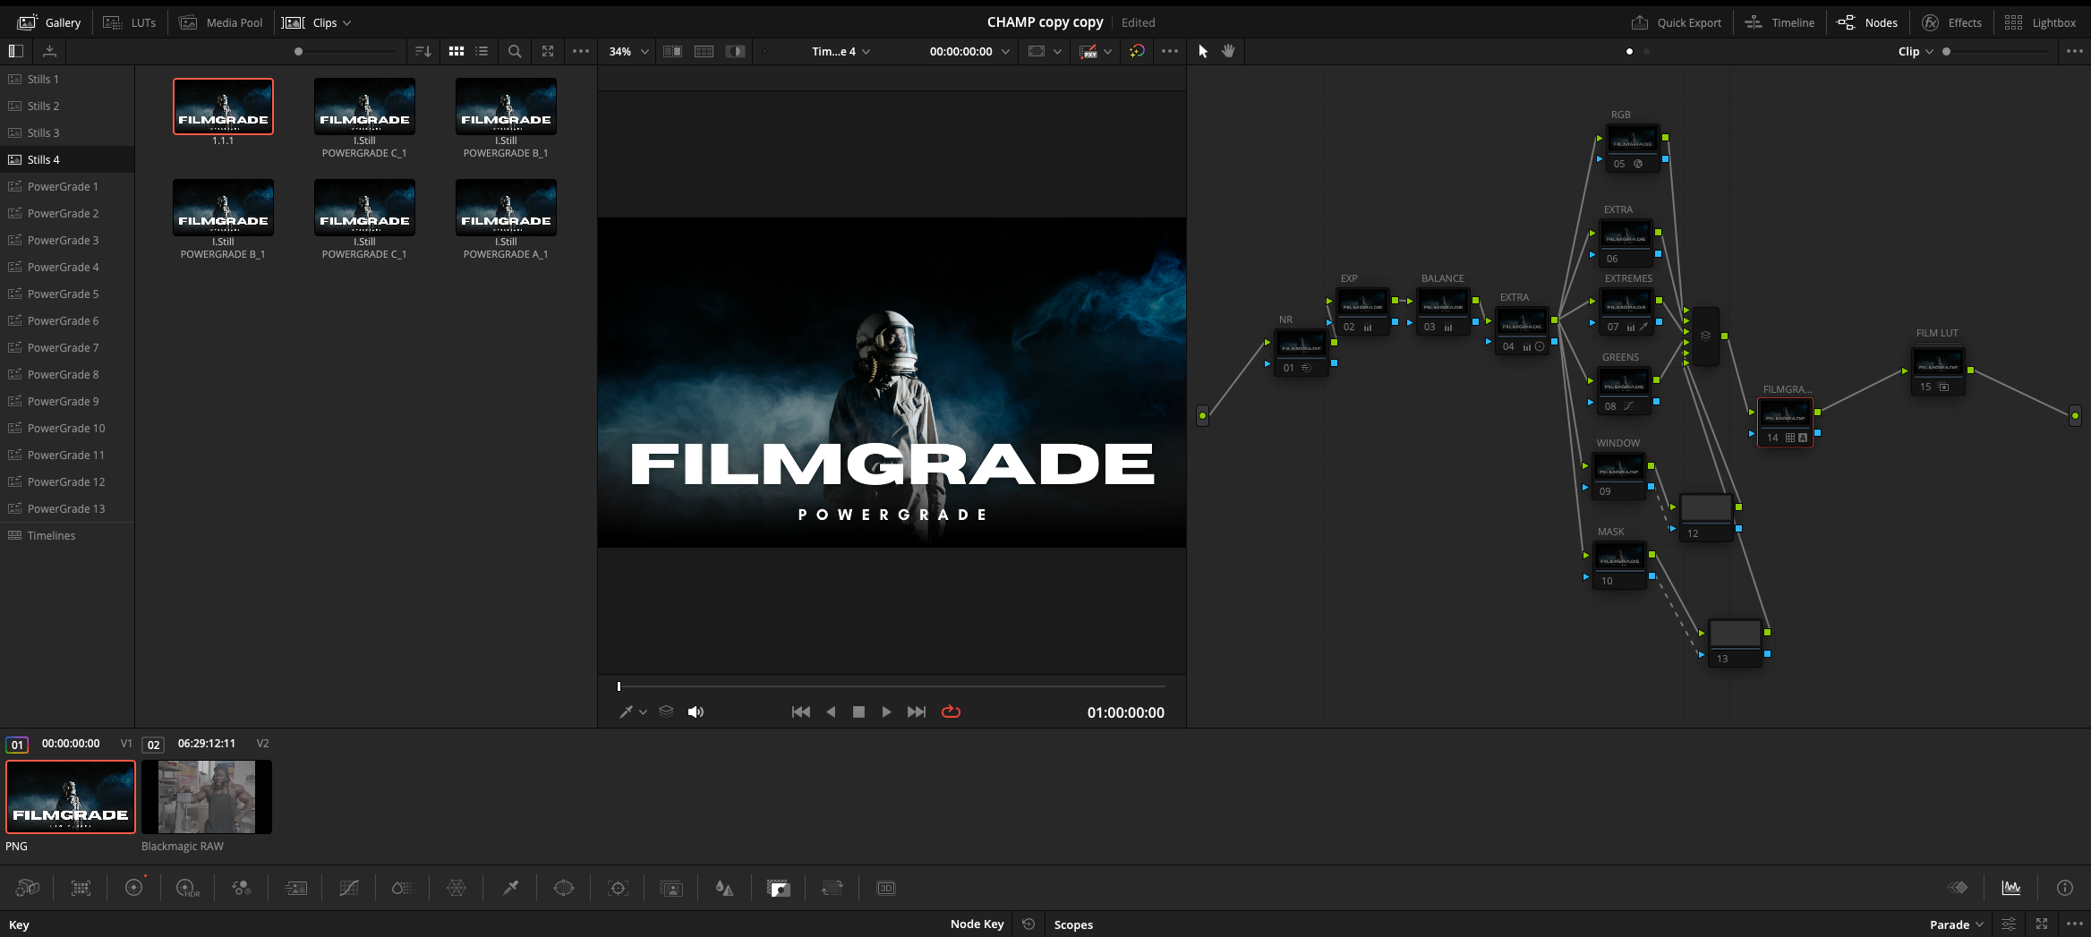Grab a still via the import icon
Screen dimensions: 2091x937
point(50,51)
